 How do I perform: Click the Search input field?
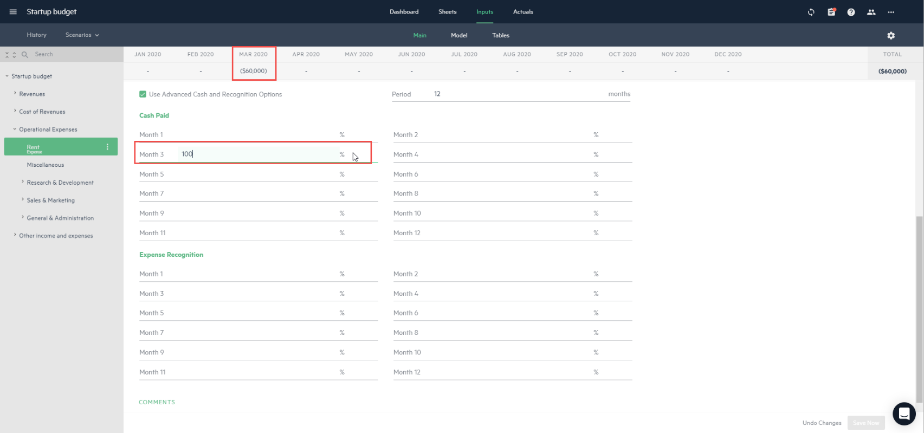(76, 54)
